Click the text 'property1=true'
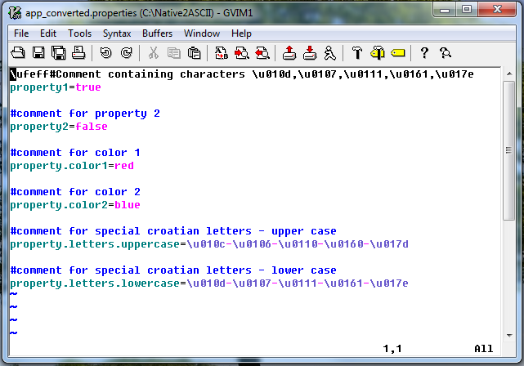This screenshot has height=366, width=524. click(56, 87)
